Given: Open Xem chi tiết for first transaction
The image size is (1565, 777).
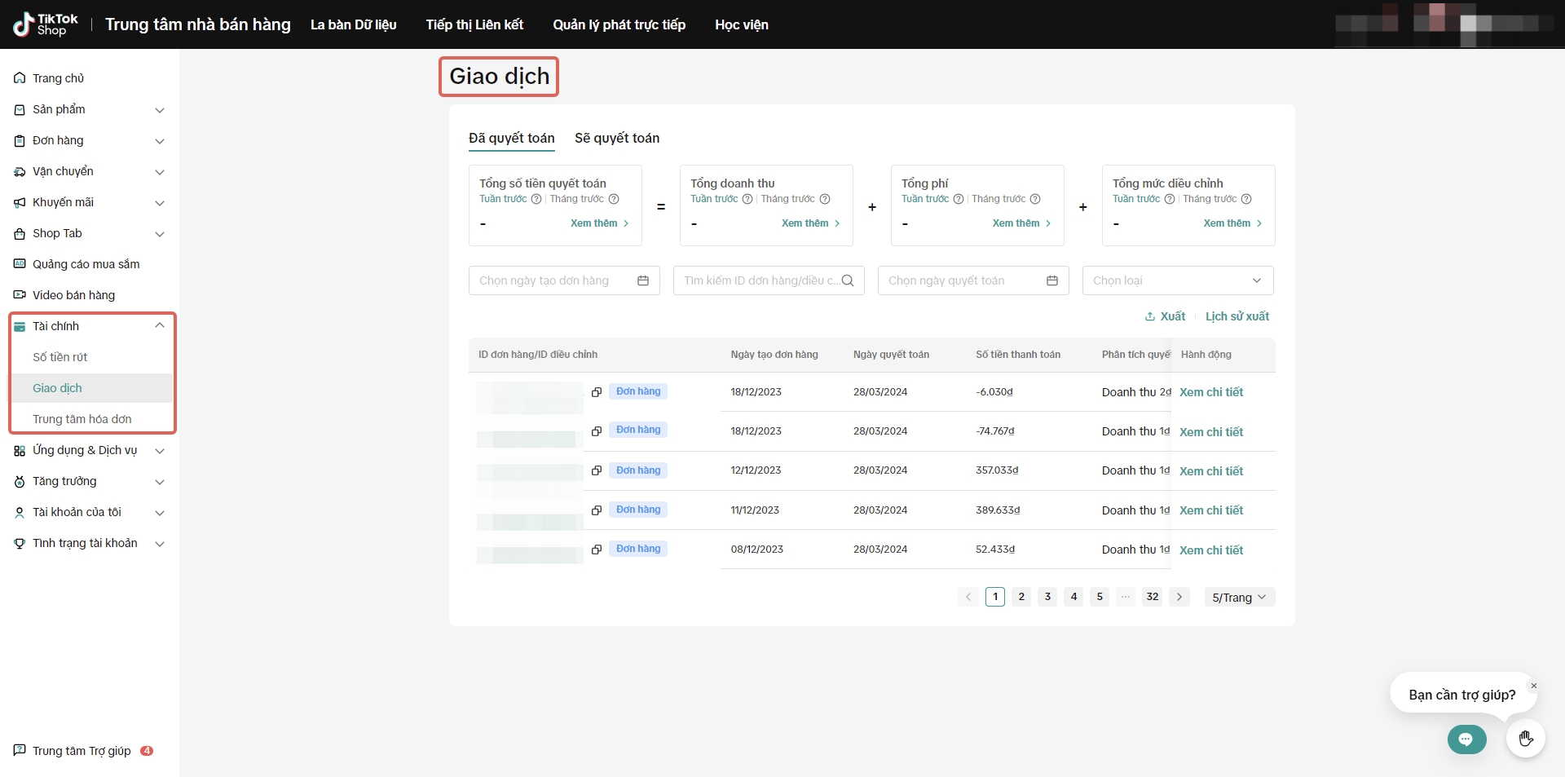Looking at the screenshot, I should pos(1211,392).
